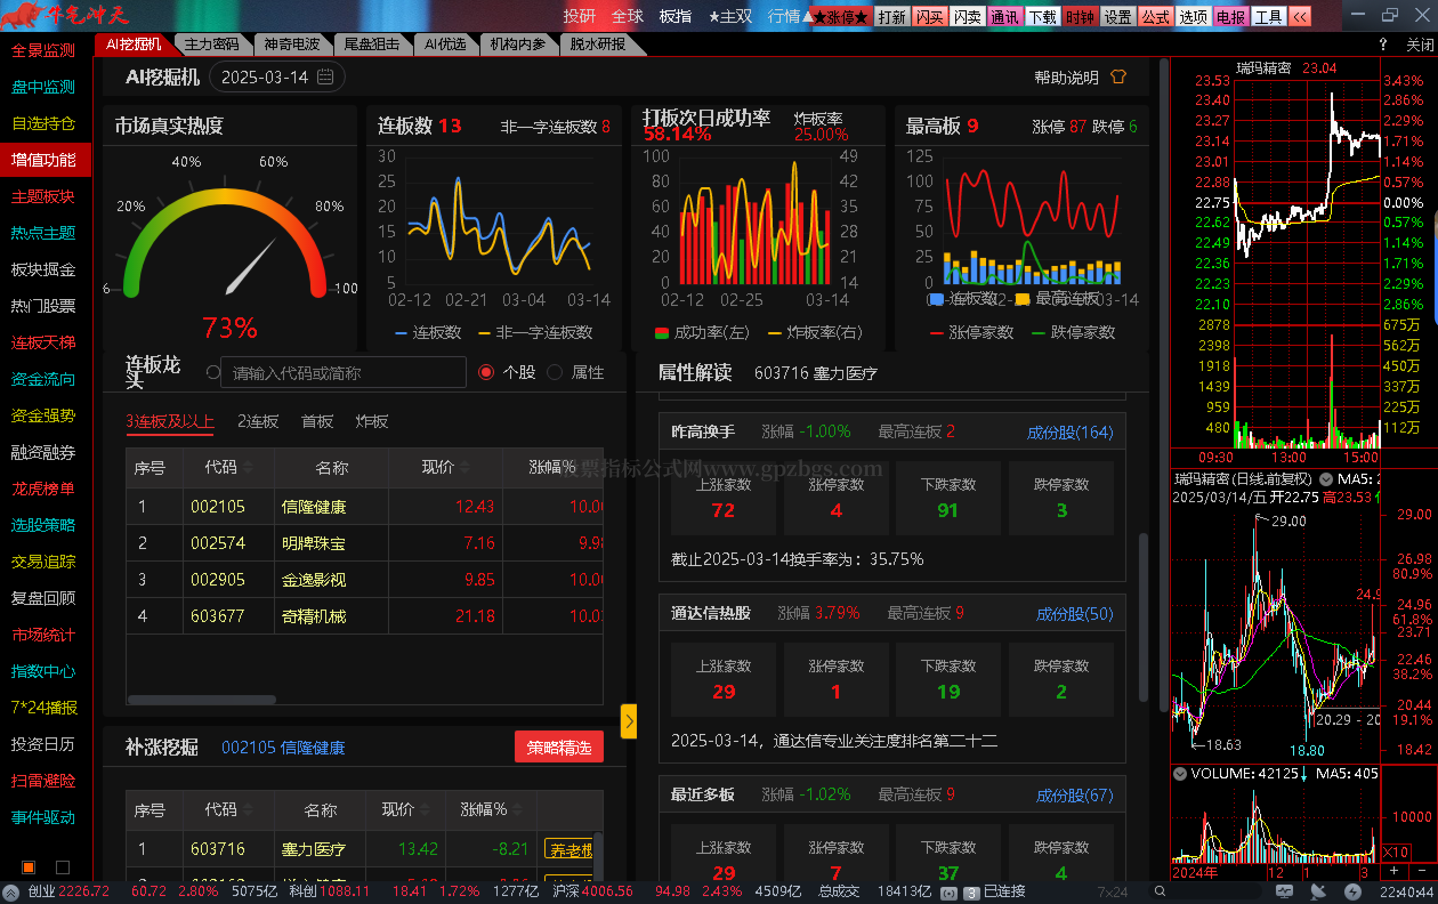Expand daily K-line indicator dropdown by MA5
Viewport: 1438px width, 904px height.
click(1326, 479)
